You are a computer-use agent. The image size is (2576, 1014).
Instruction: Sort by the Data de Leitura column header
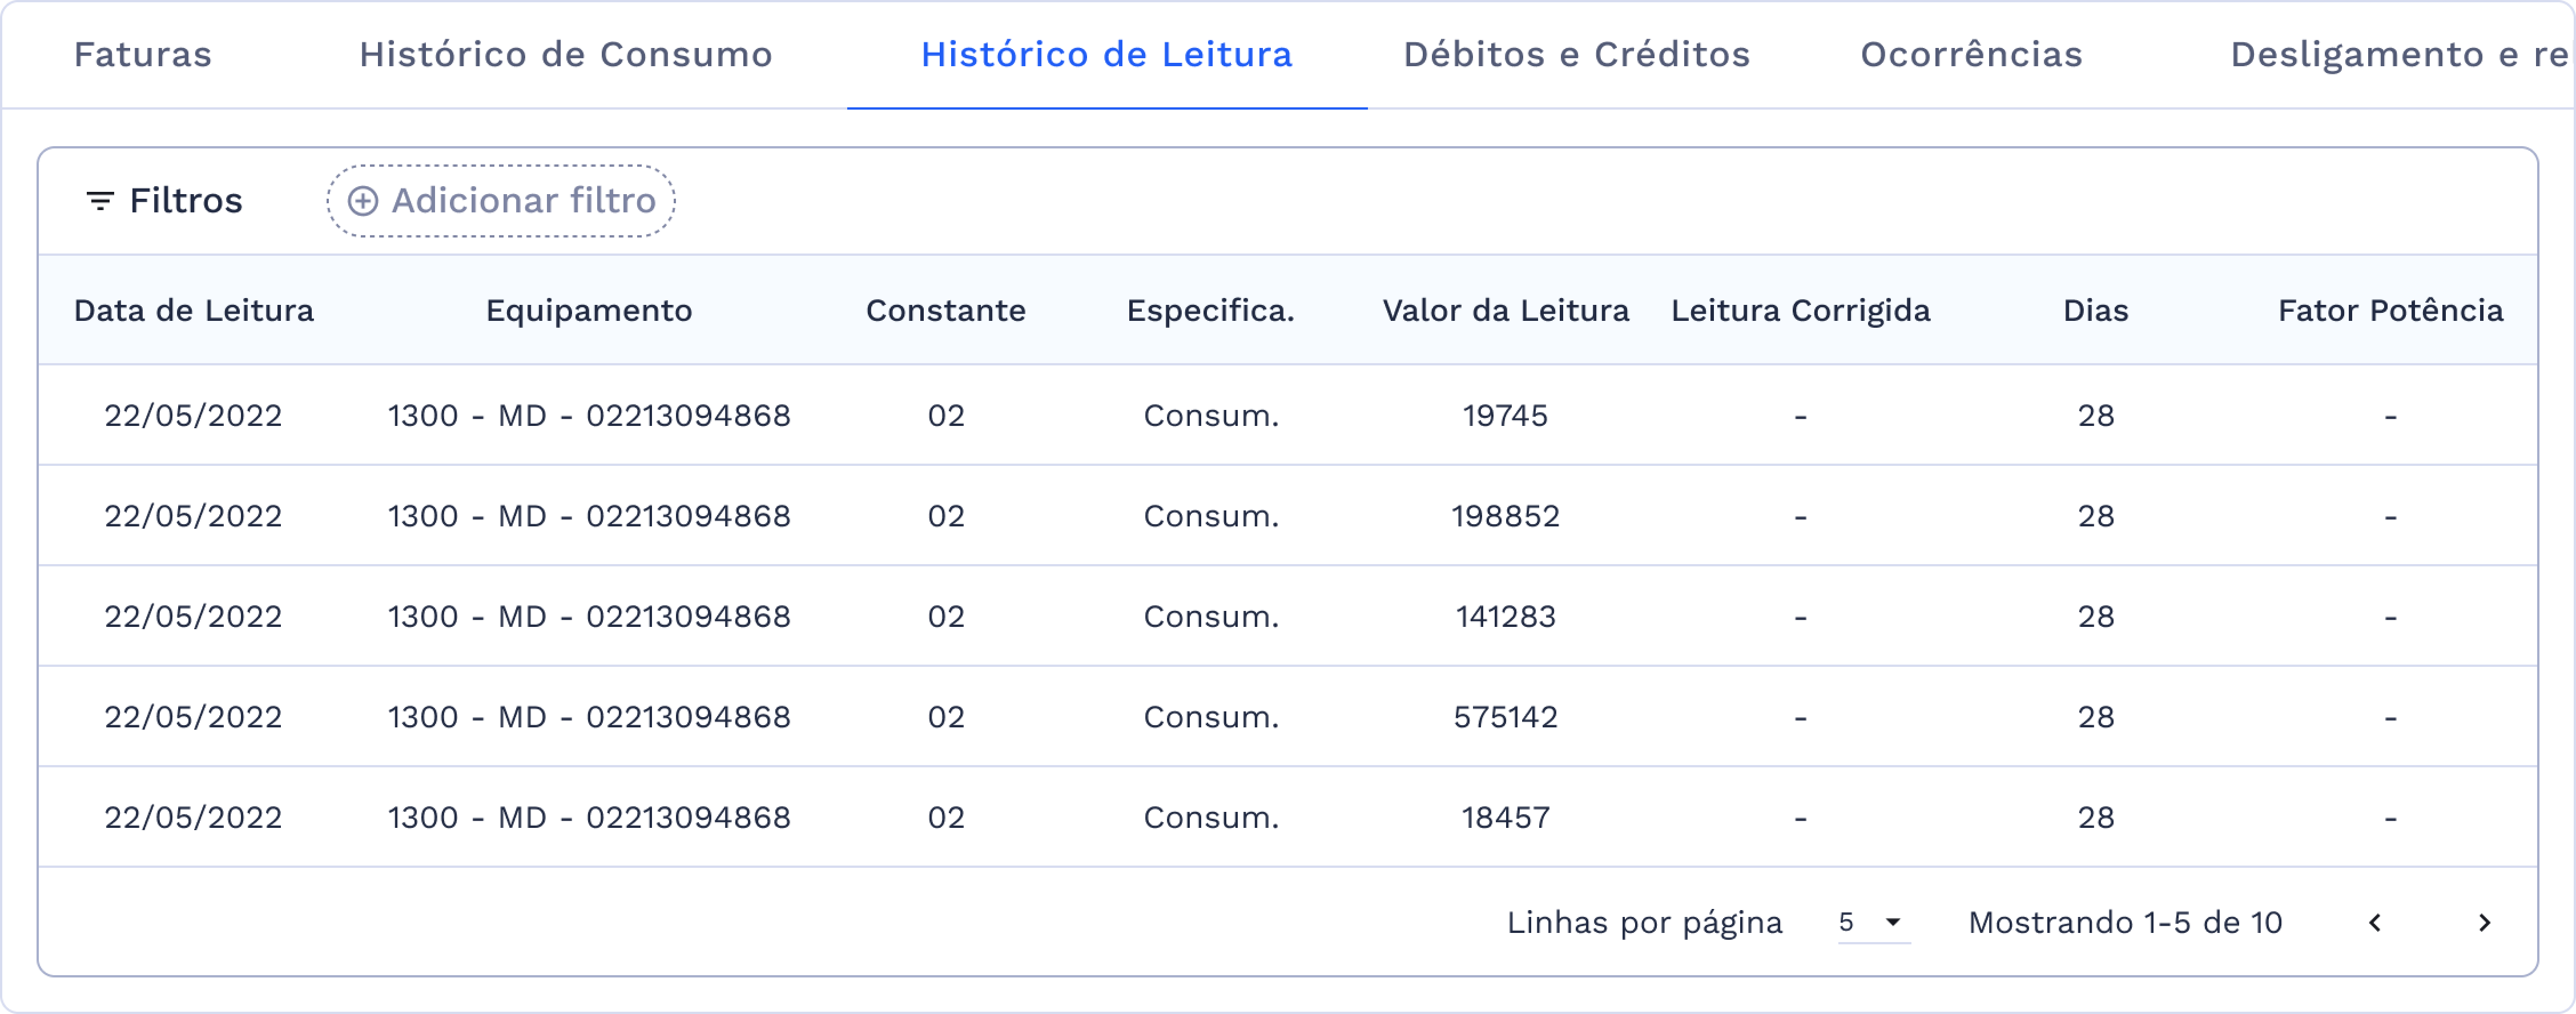click(193, 311)
